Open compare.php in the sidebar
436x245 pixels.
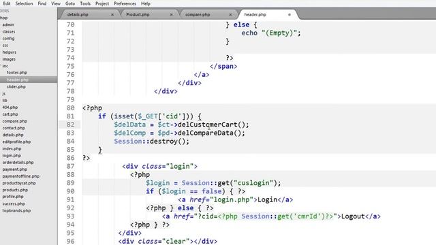tap(15, 121)
